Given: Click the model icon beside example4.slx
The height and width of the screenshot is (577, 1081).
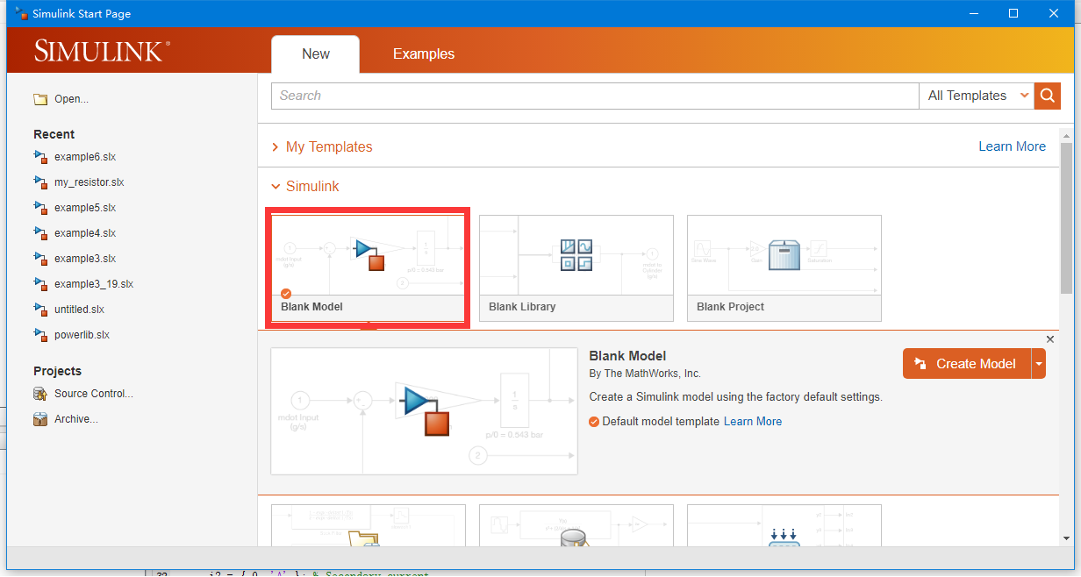Looking at the screenshot, I should click(x=39, y=233).
